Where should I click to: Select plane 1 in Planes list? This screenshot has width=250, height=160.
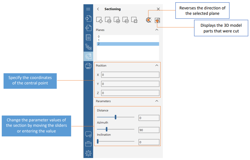coord(128,40)
